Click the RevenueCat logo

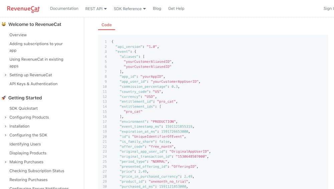tap(23, 9)
